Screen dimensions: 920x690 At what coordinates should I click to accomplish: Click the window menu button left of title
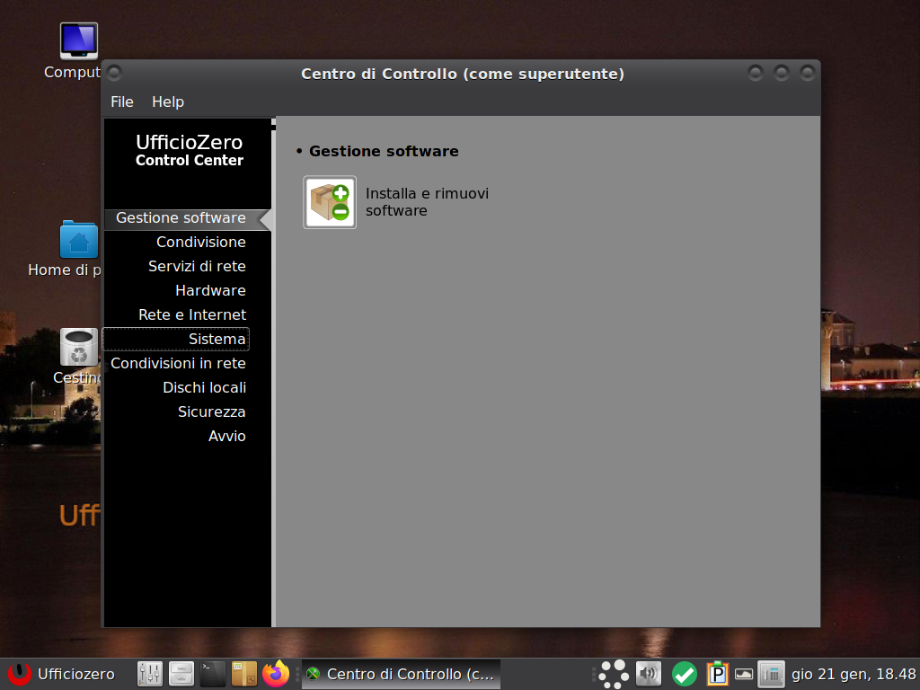pos(115,73)
